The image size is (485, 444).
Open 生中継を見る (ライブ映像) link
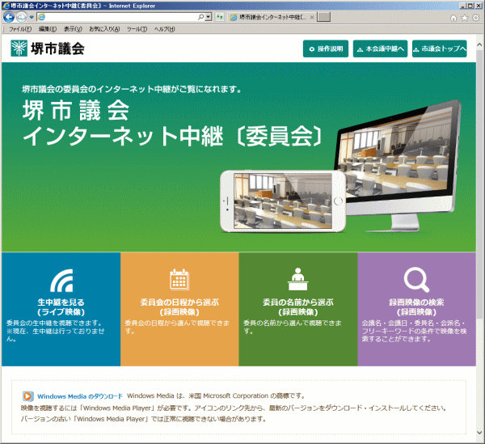(x=61, y=307)
